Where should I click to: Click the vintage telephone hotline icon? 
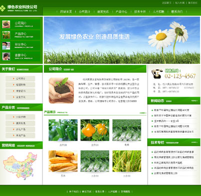[157, 73]
